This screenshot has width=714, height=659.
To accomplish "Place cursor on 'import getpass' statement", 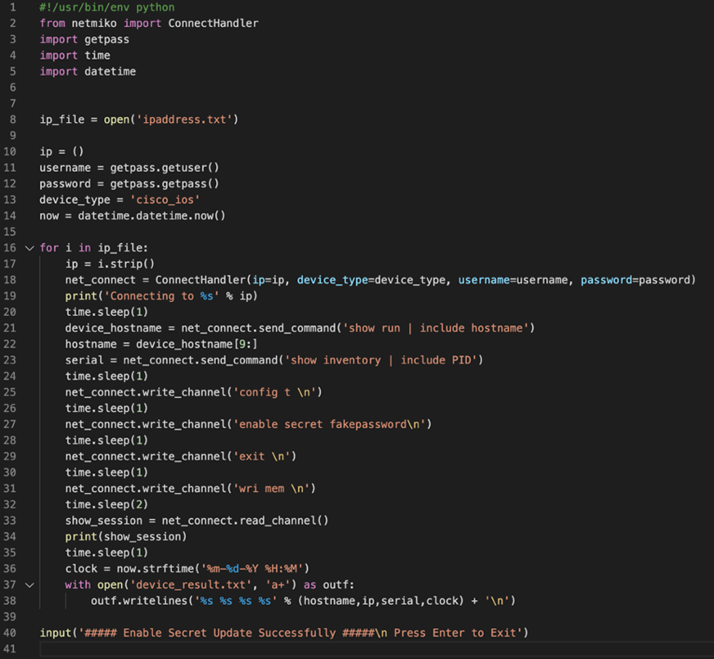I will point(84,39).
